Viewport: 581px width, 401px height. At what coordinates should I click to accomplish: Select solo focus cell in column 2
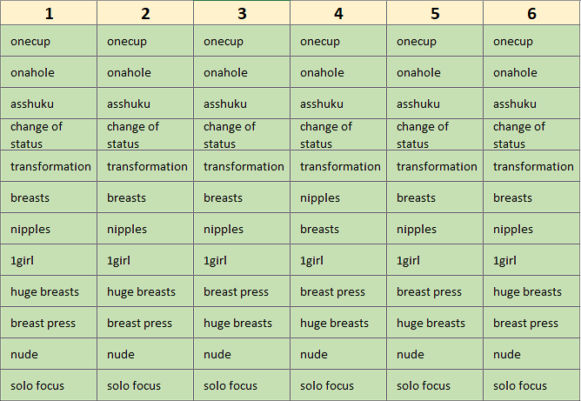(x=145, y=385)
